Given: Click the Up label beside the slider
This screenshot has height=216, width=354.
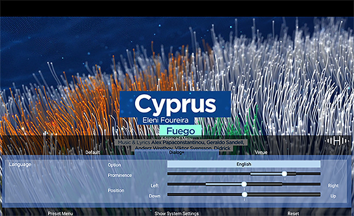Looking at the screenshot, I should [333, 196].
